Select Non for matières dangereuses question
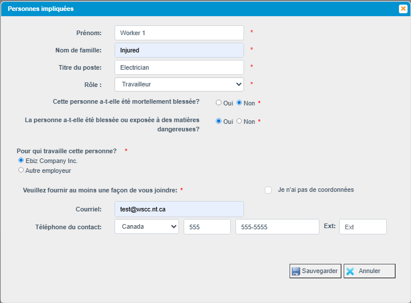Image resolution: width=411 pixels, height=303 pixels. tap(239, 121)
